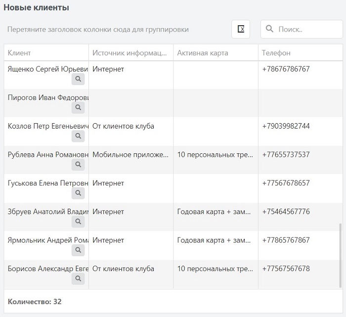Open details magnifier for Пирогов Иван
This screenshot has height=317, width=346.
(x=78, y=107)
